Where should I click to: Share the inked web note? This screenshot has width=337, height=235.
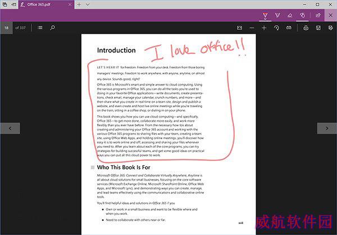pyautogui.click(x=318, y=15)
